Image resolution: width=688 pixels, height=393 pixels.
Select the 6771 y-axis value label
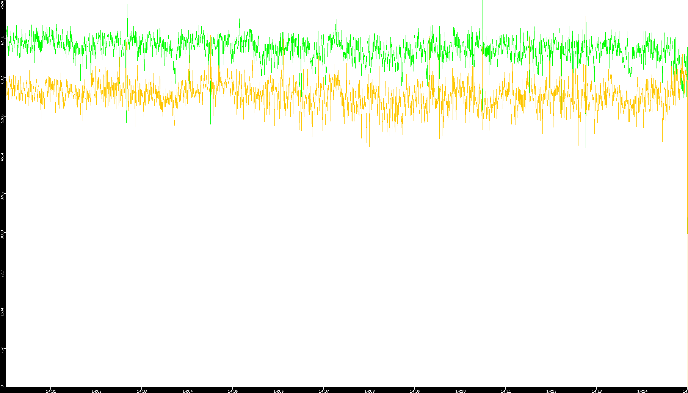(x=2, y=40)
